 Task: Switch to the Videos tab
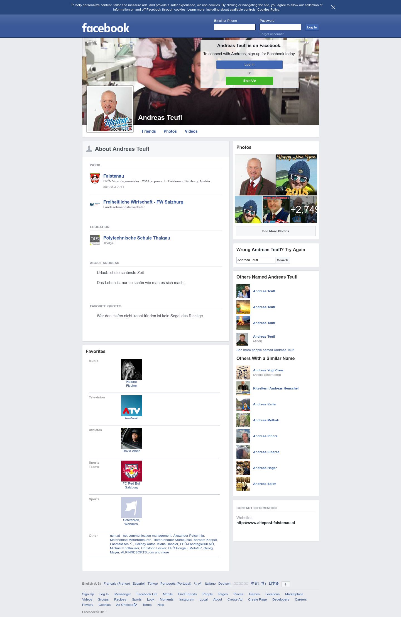(x=191, y=131)
